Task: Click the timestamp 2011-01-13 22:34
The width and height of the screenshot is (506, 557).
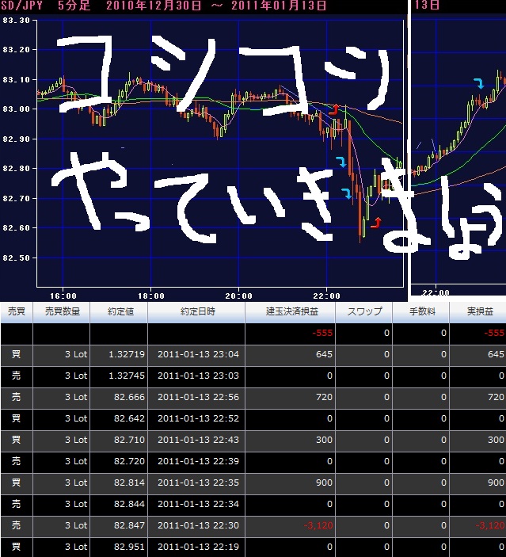Action: tap(199, 504)
